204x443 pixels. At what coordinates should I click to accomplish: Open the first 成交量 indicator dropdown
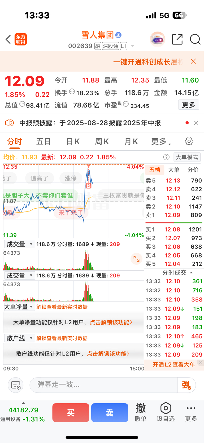click(20, 244)
